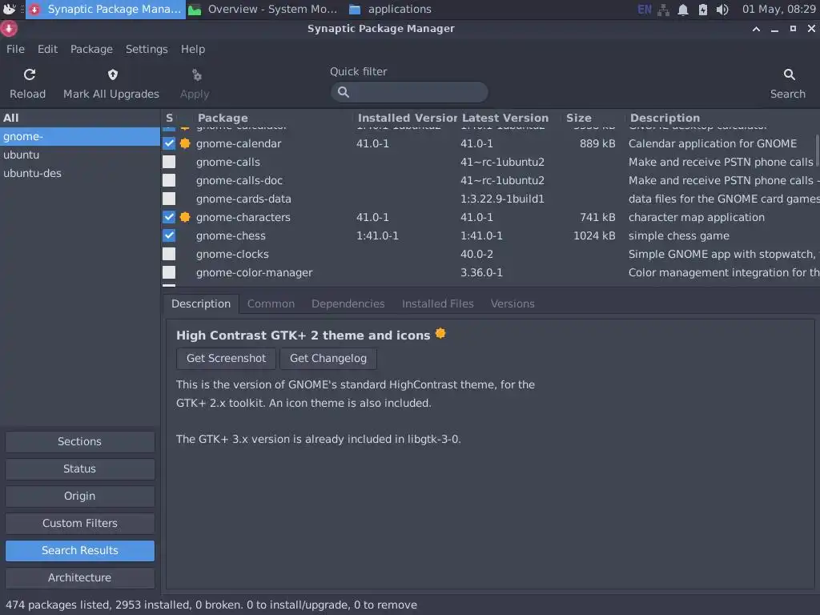
Task: Click the All header in search list
Action: click(x=80, y=119)
